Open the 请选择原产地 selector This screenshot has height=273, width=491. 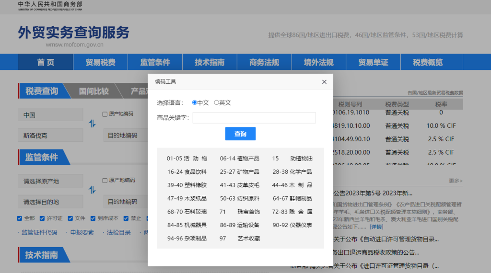[x=50, y=181]
